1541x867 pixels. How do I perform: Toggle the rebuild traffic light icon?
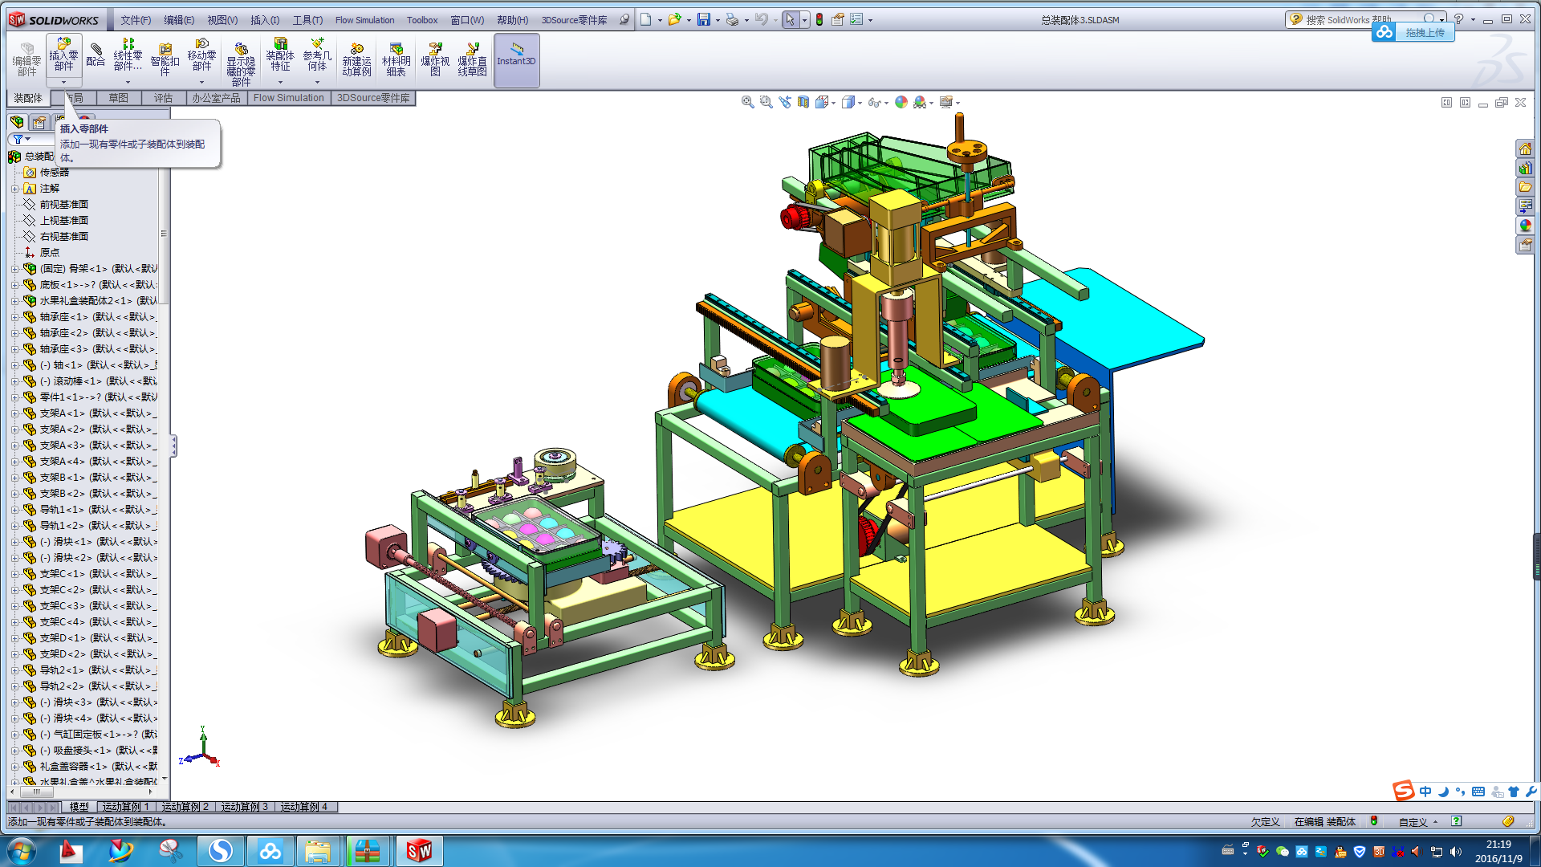point(819,19)
